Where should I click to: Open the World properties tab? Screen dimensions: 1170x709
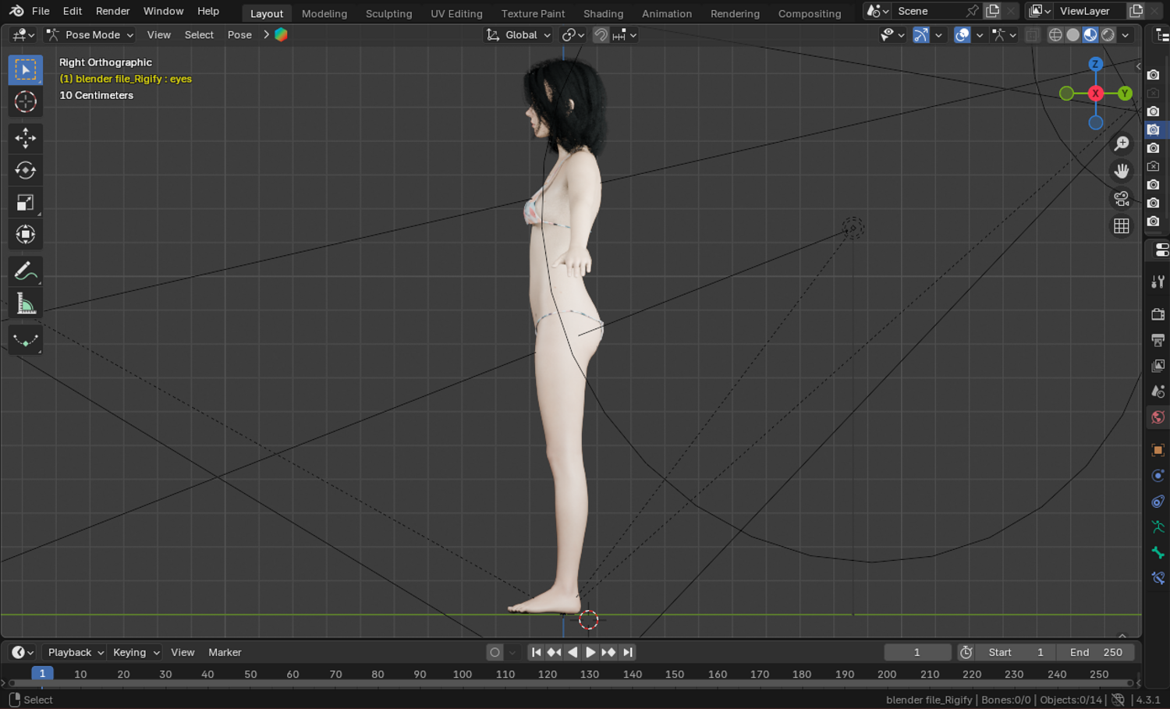click(1158, 417)
